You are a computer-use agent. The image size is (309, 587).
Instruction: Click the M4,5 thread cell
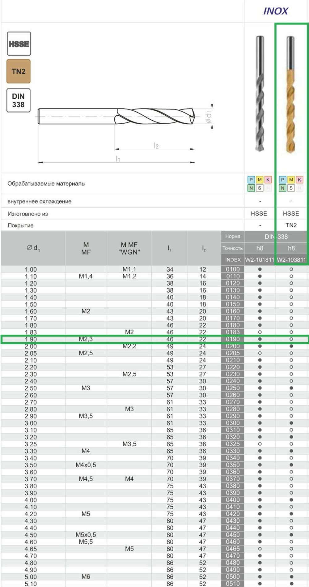click(x=86, y=479)
